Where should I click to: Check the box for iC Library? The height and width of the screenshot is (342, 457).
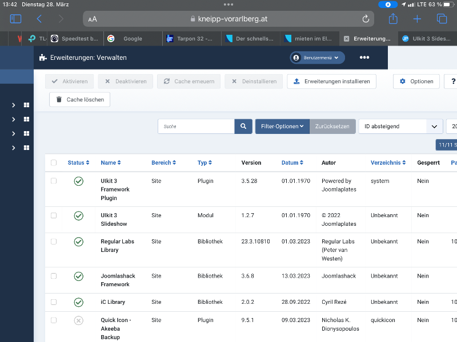[x=54, y=302]
